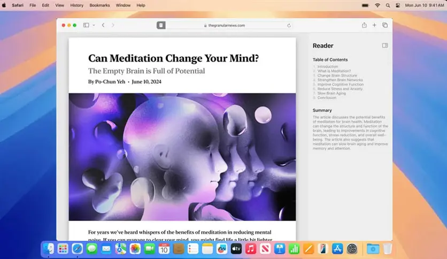This screenshot has width=447, height=259.
Task: Open Maps from the Dock
Action: point(121,249)
